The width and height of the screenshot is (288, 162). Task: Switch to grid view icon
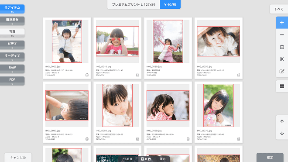click(282, 86)
